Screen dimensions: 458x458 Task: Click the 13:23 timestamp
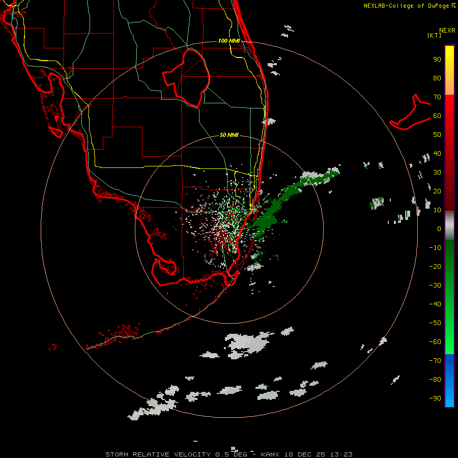pyautogui.click(x=341, y=454)
